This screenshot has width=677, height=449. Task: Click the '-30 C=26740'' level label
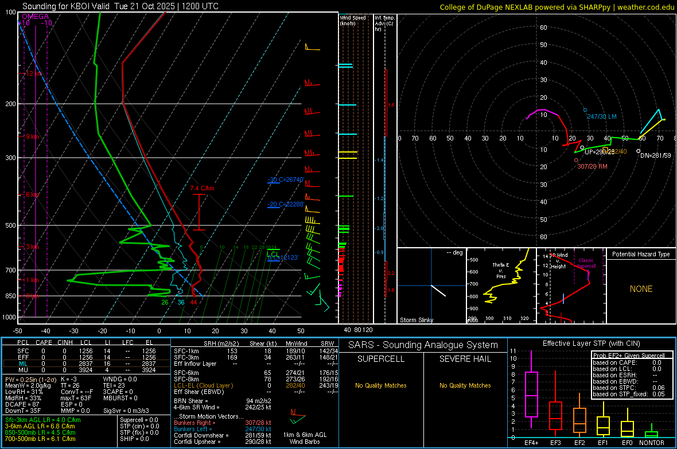(x=286, y=179)
